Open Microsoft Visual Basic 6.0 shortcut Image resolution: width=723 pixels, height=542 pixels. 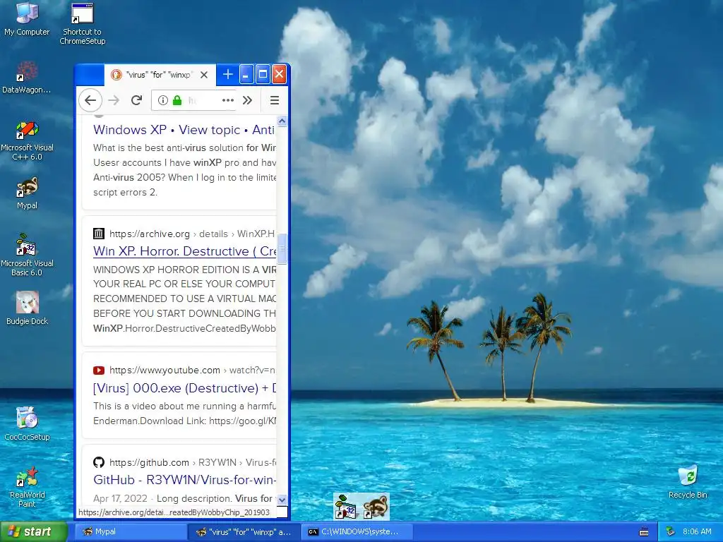point(27,255)
